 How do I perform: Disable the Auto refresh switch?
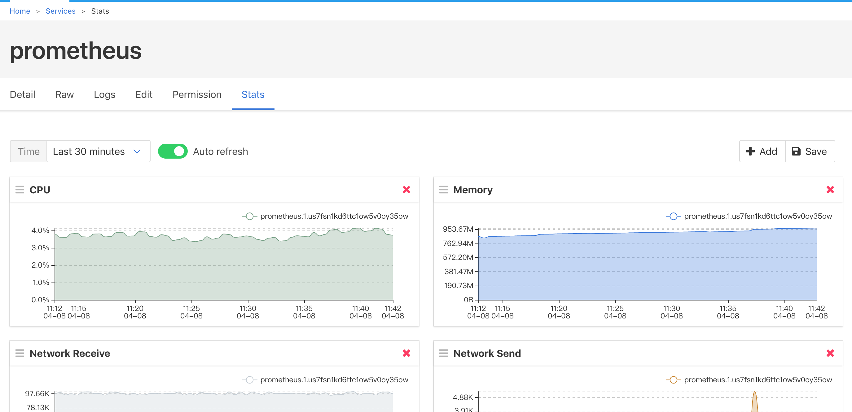click(x=173, y=151)
